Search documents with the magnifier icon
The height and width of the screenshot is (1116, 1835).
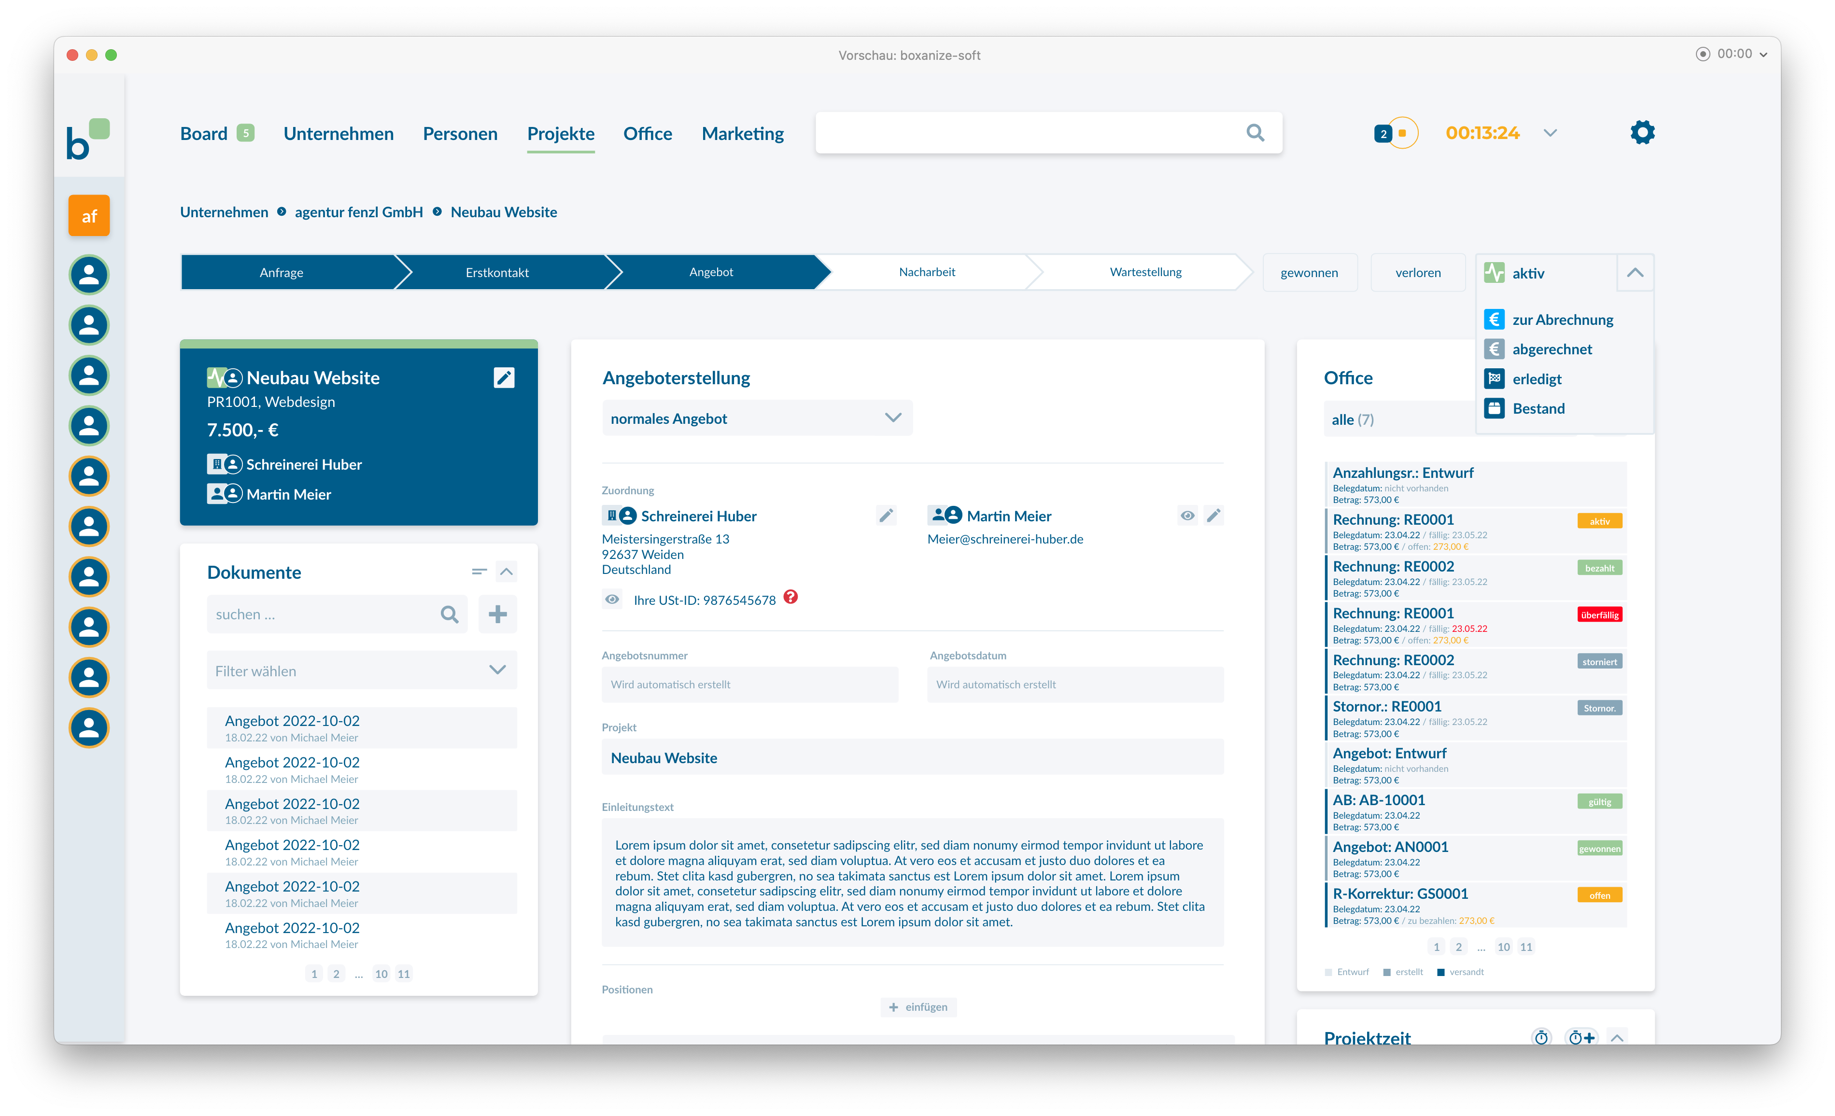[x=449, y=614]
